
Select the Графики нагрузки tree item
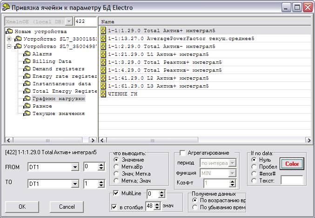(x=58, y=99)
